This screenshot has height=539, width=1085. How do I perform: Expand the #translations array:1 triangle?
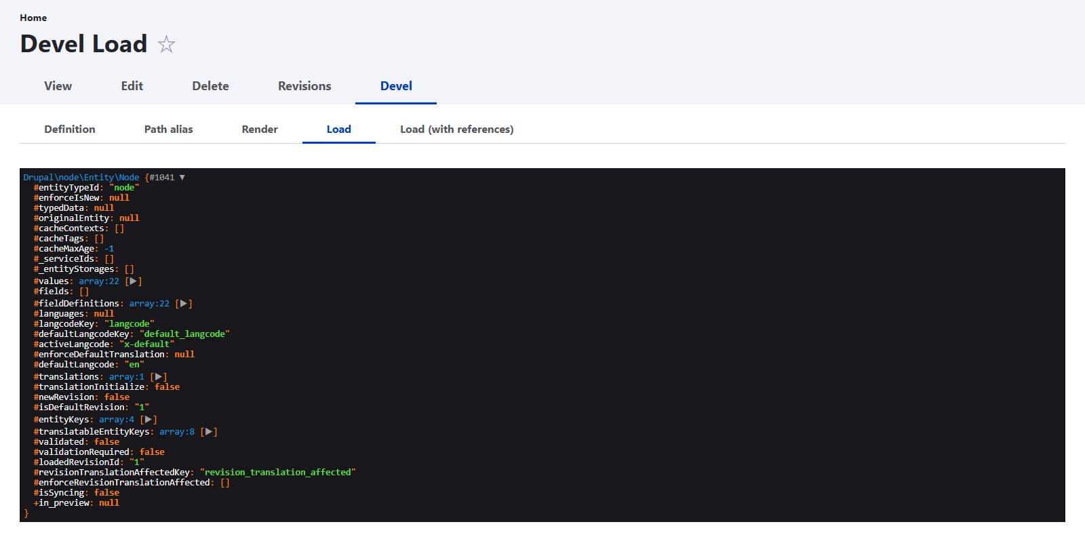pos(159,377)
